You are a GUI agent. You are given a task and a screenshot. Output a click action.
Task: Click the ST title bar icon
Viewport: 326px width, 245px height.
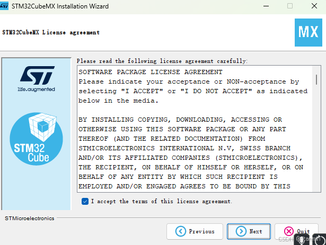click(4, 6)
